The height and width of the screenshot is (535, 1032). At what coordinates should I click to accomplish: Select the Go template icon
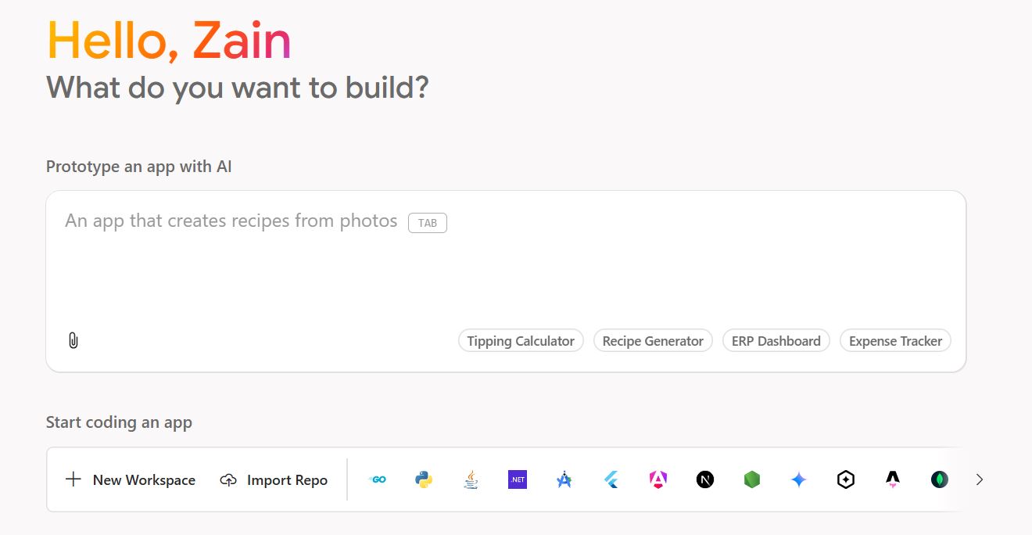pyautogui.click(x=377, y=479)
